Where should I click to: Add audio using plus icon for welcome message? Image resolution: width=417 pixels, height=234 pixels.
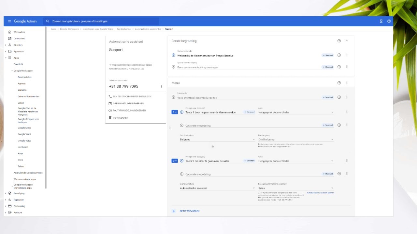(339, 55)
